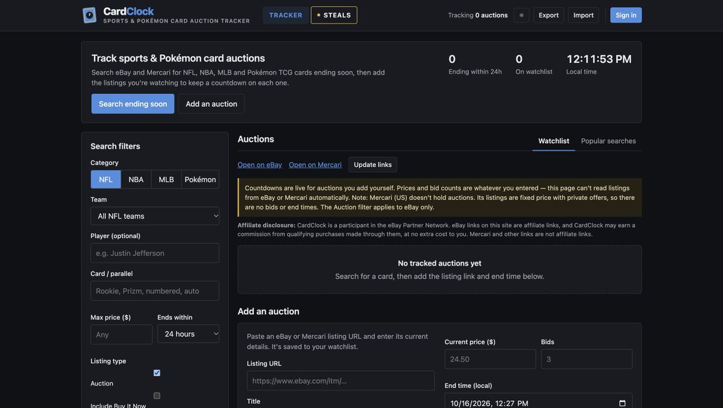723x408 pixels.
Task: Click the "On watchlist" stat label
Action: pos(534,72)
